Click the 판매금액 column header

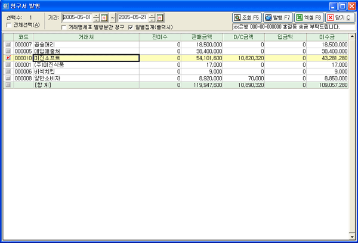coord(202,37)
